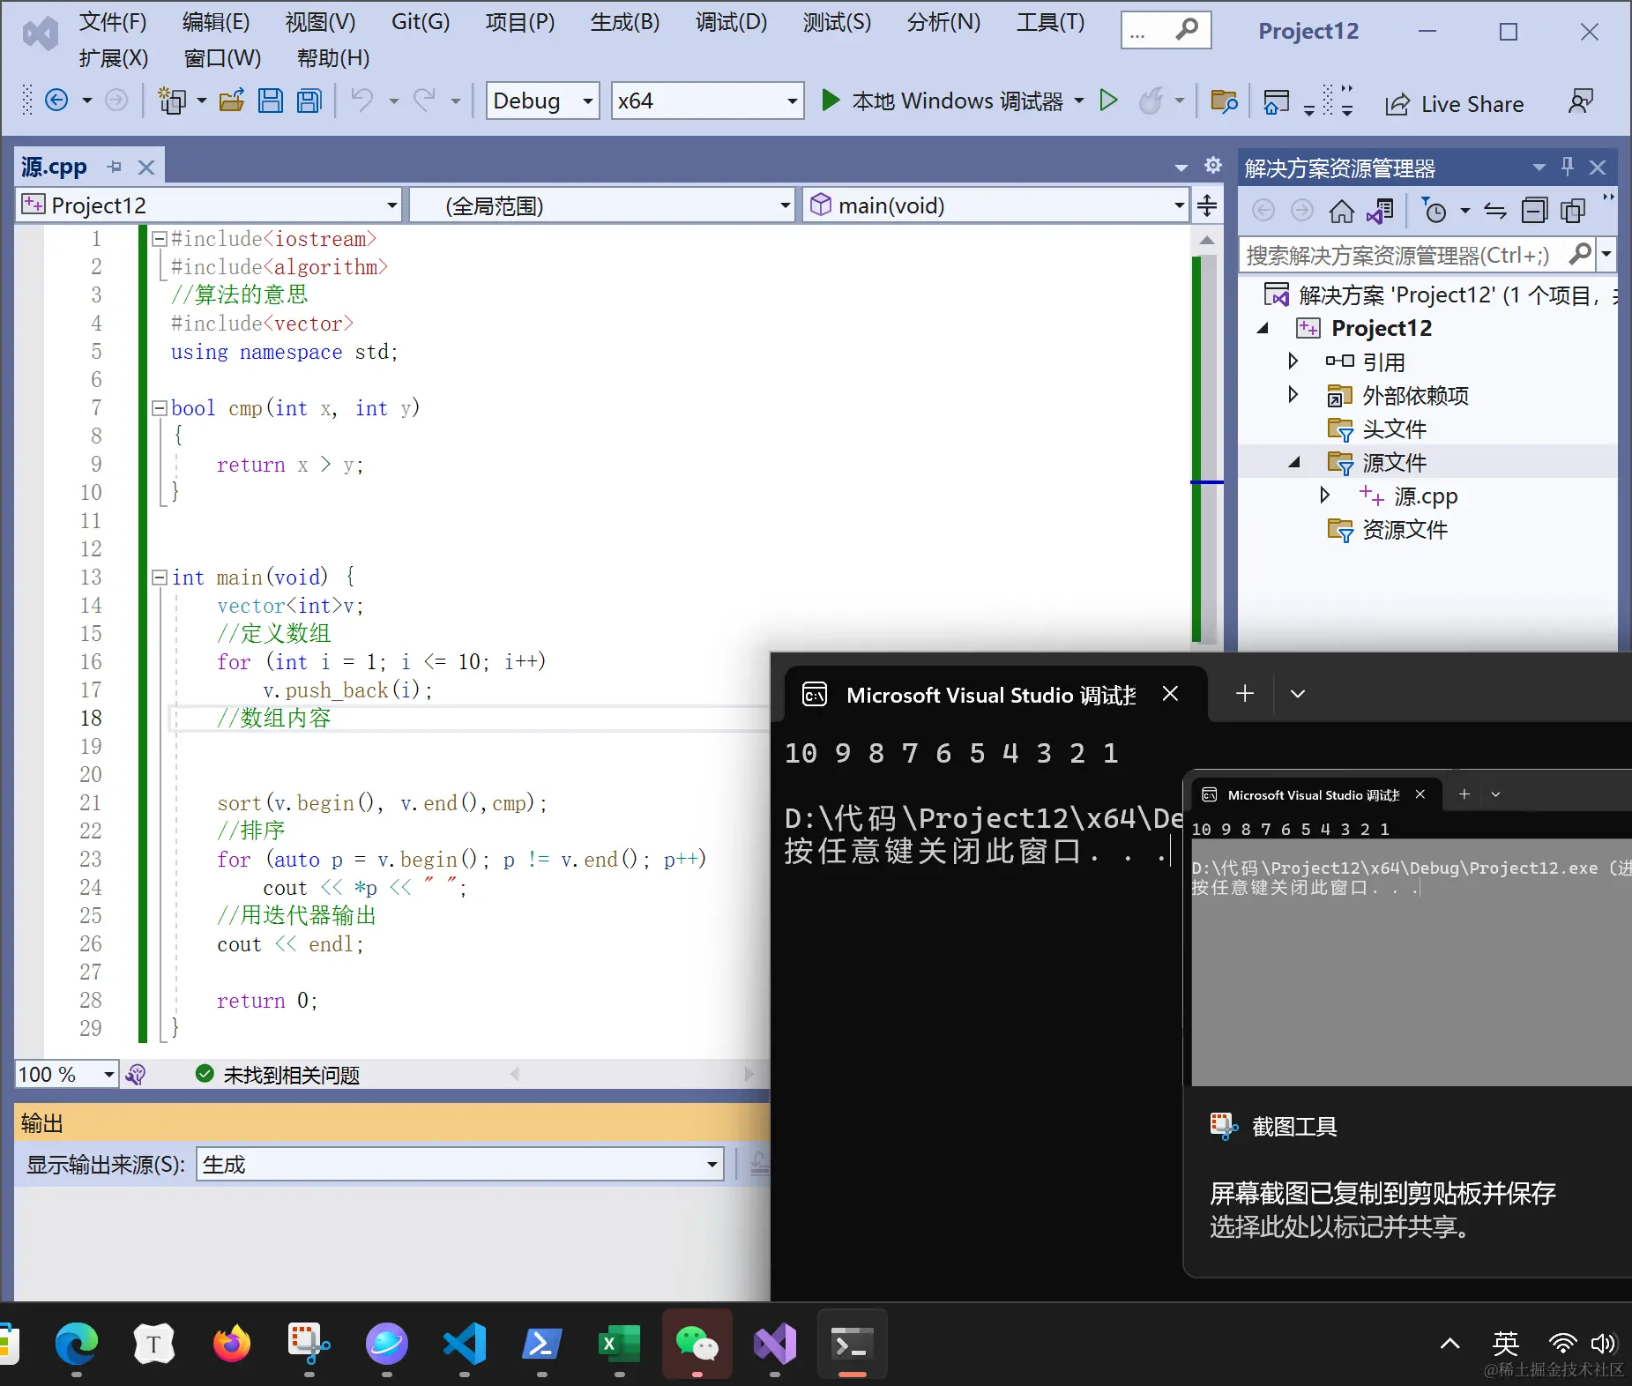Toggle auto-hide pin on Solution Explorer

[1567, 166]
